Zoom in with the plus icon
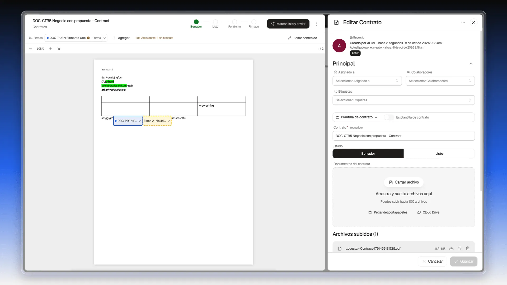The width and height of the screenshot is (507, 285). coord(50,49)
